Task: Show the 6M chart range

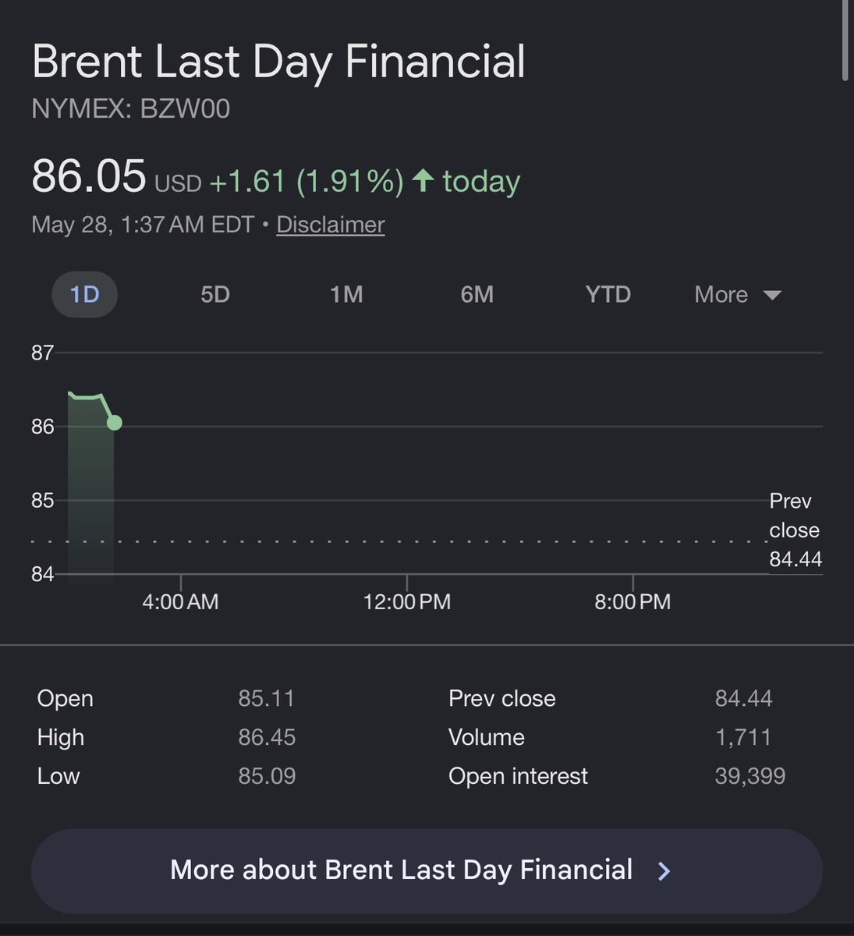Action: pyautogui.click(x=477, y=295)
